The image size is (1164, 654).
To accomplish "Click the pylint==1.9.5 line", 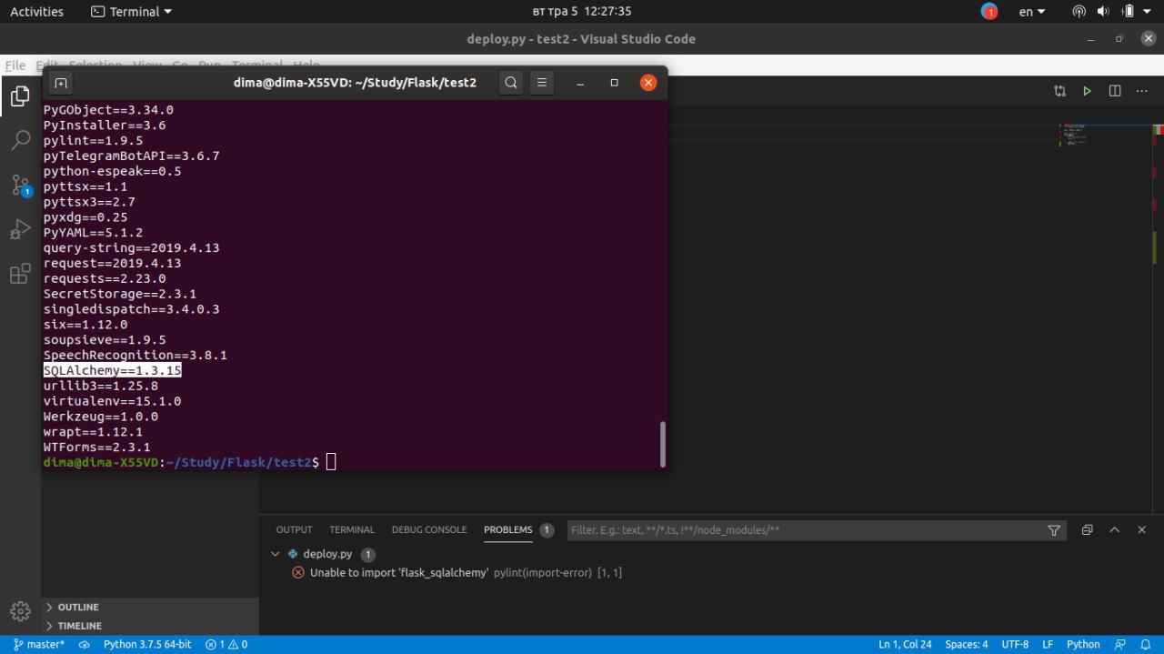I will pos(94,140).
